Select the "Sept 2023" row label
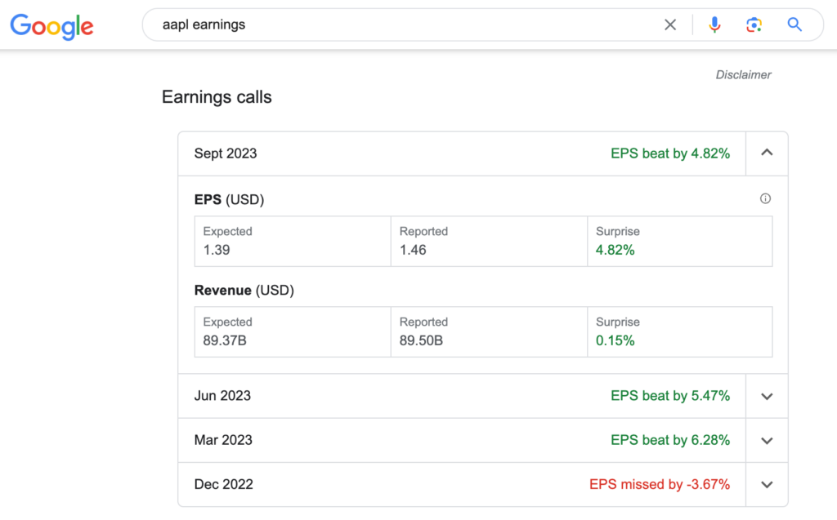 pyautogui.click(x=226, y=153)
